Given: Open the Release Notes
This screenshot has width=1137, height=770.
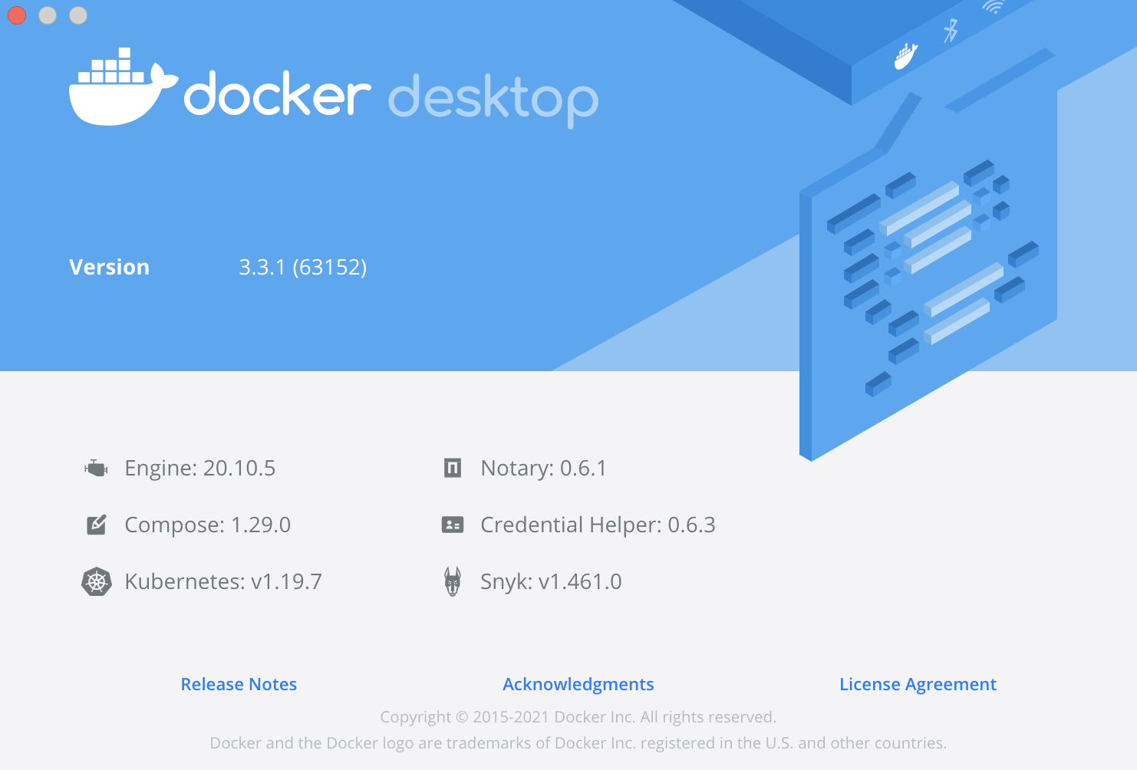Looking at the screenshot, I should pos(239,684).
